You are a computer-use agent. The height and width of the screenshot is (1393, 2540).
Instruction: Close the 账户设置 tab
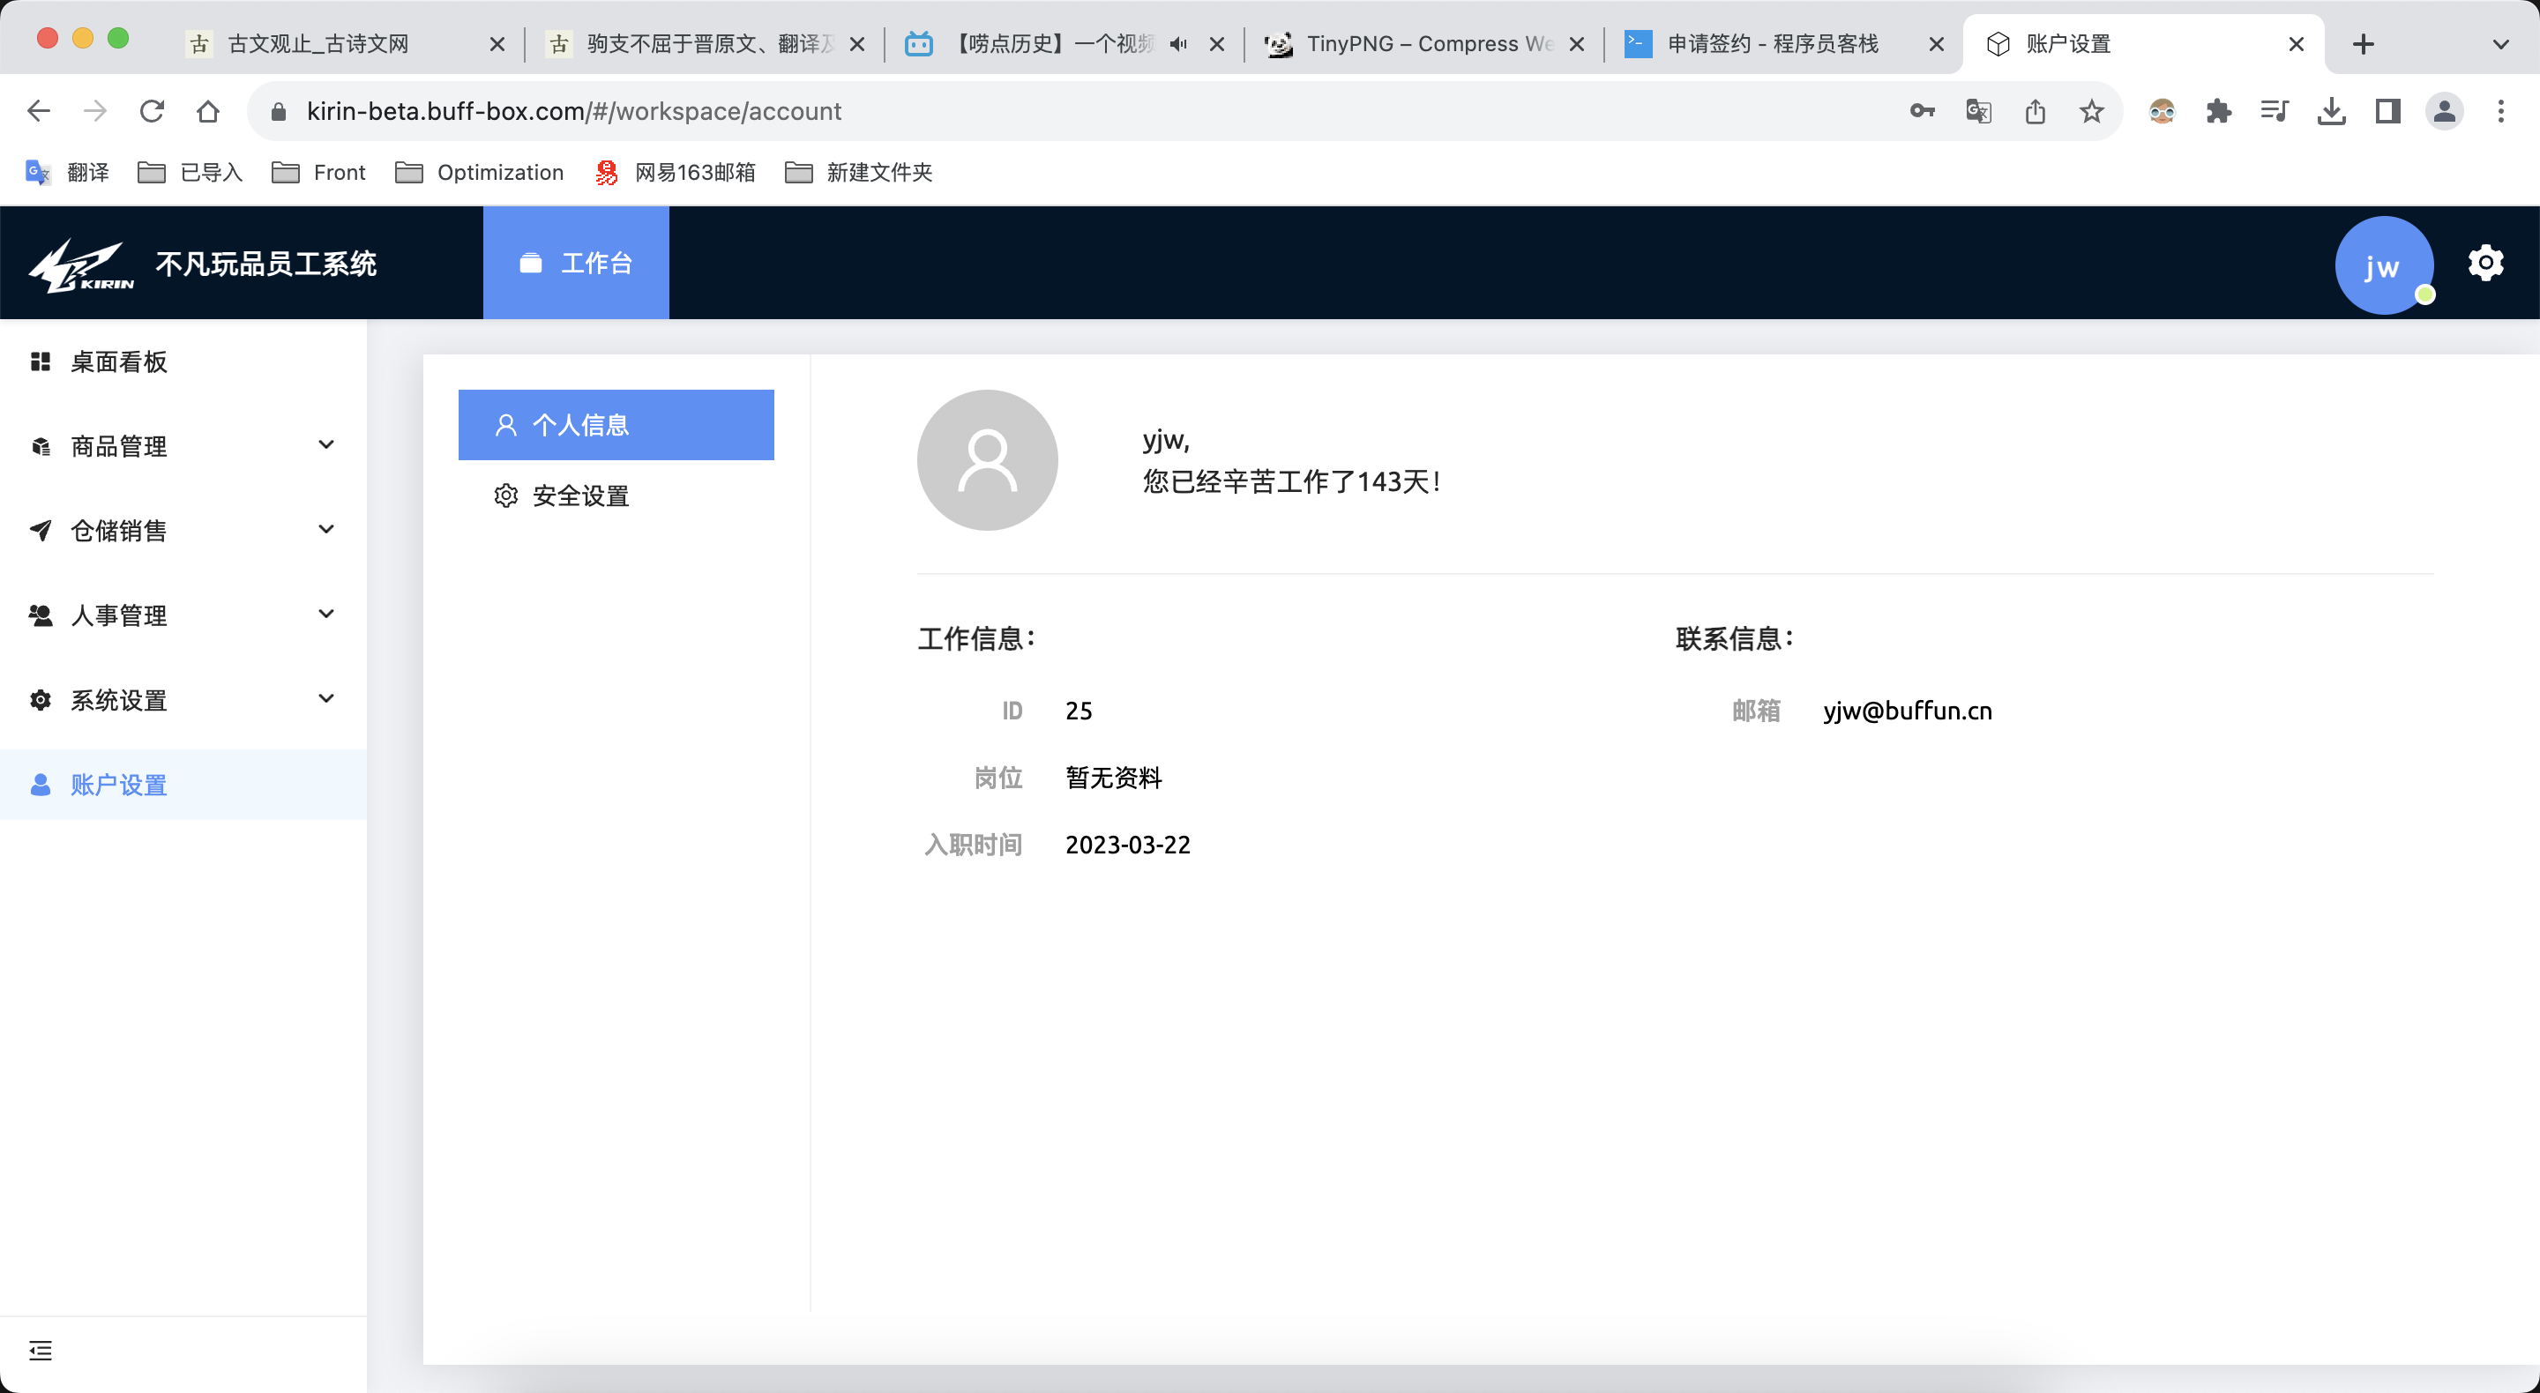[2297, 44]
